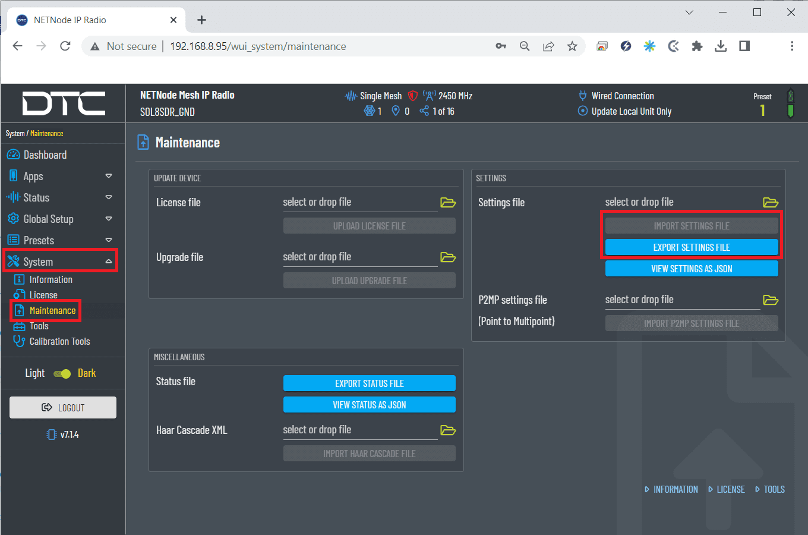Viewport: 808px width, 535px height.
Task: Bookmark this page with the star icon
Action: tap(572, 46)
